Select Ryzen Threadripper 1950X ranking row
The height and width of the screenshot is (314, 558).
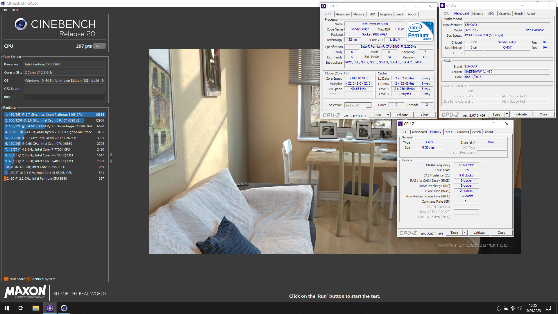click(x=55, y=126)
